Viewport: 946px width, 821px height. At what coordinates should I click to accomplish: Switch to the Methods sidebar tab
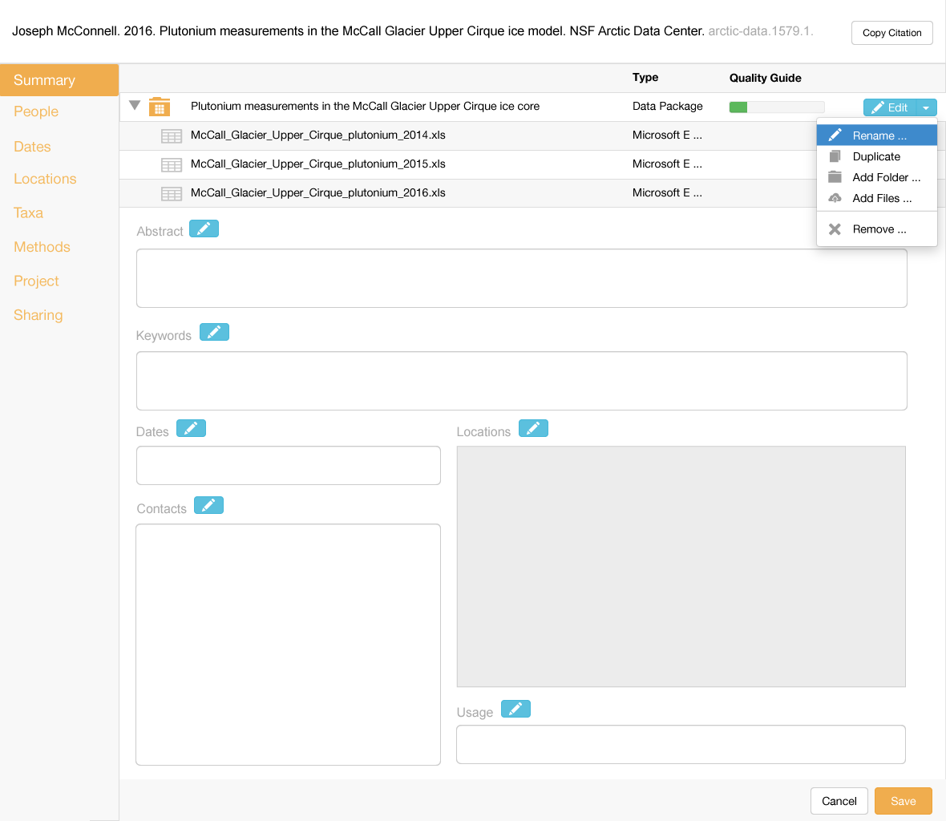(x=42, y=247)
